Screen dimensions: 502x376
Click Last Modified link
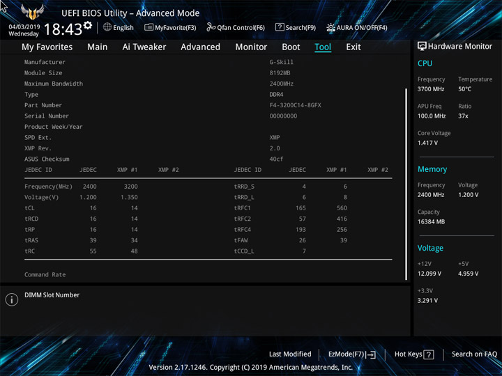click(290, 354)
